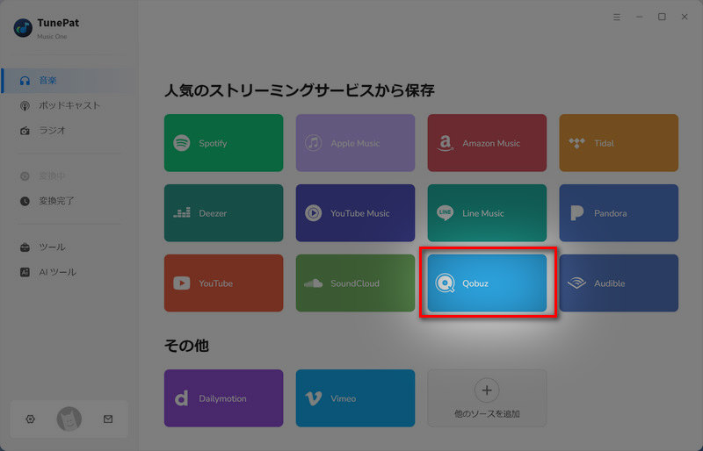Click the YouTube label text
703x451 pixels.
215,283
